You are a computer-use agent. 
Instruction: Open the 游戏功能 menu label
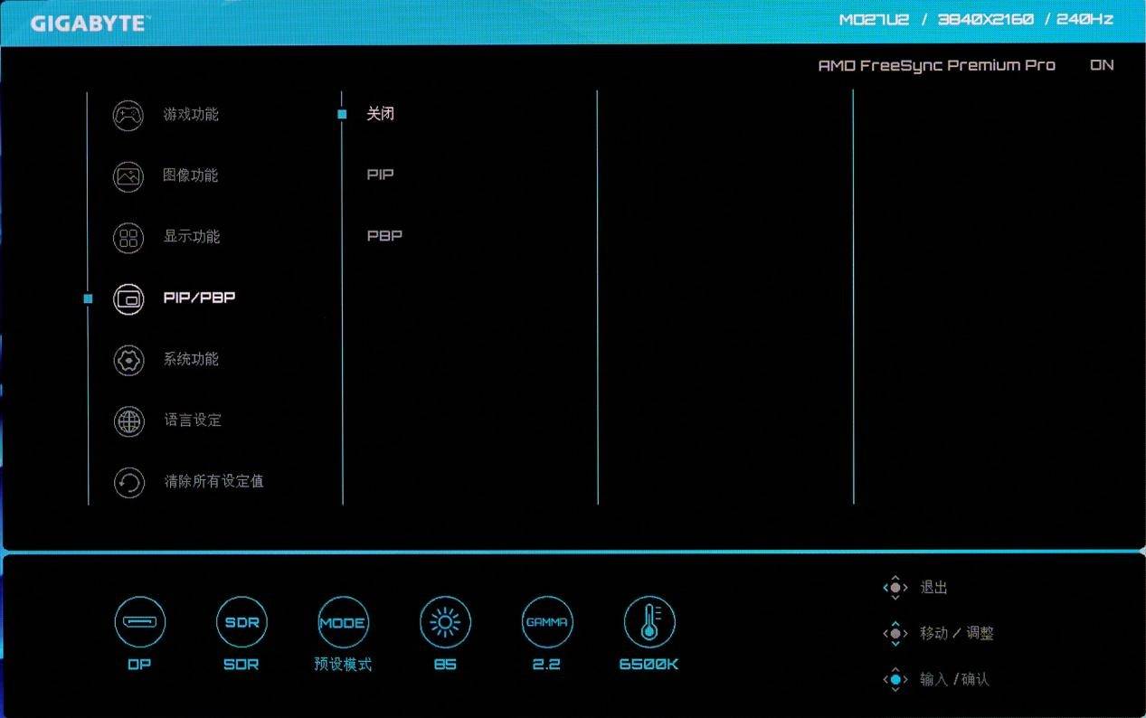191,115
